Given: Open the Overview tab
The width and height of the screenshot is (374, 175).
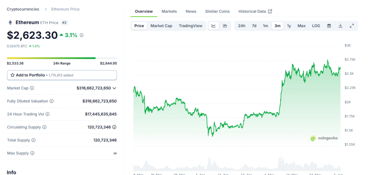Looking at the screenshot, I should (144, 11).
